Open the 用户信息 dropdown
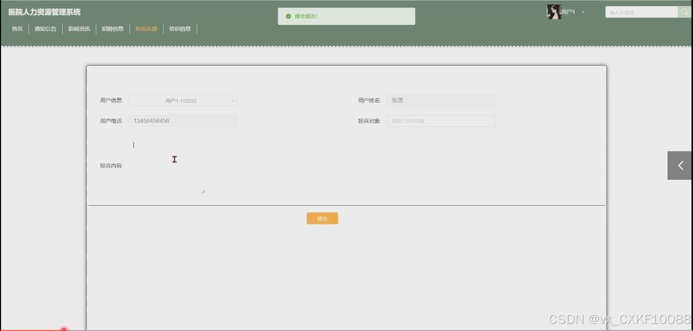 tap(183, 101)
